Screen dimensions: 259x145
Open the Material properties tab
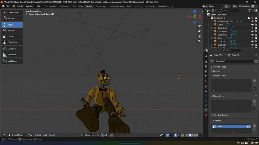pyautogui.click(x=206, y=115)
